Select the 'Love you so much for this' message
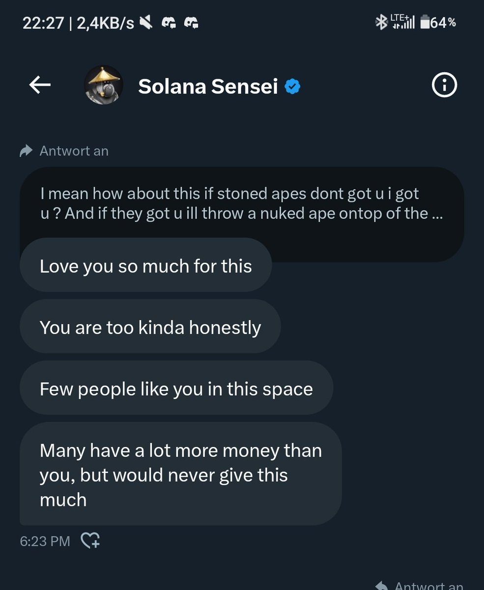 [x=145, y=266]
